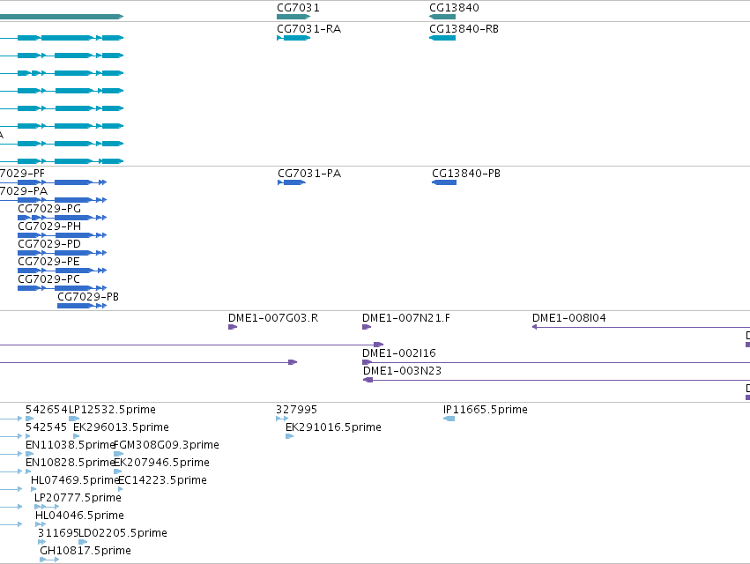Select the CG7029-PH label
The image size is (750, 564).
[x=49, y=226]
